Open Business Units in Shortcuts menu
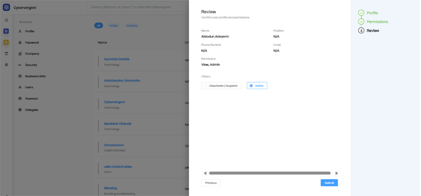This screenshot has width=421, height=196. (x=35, y=76)
